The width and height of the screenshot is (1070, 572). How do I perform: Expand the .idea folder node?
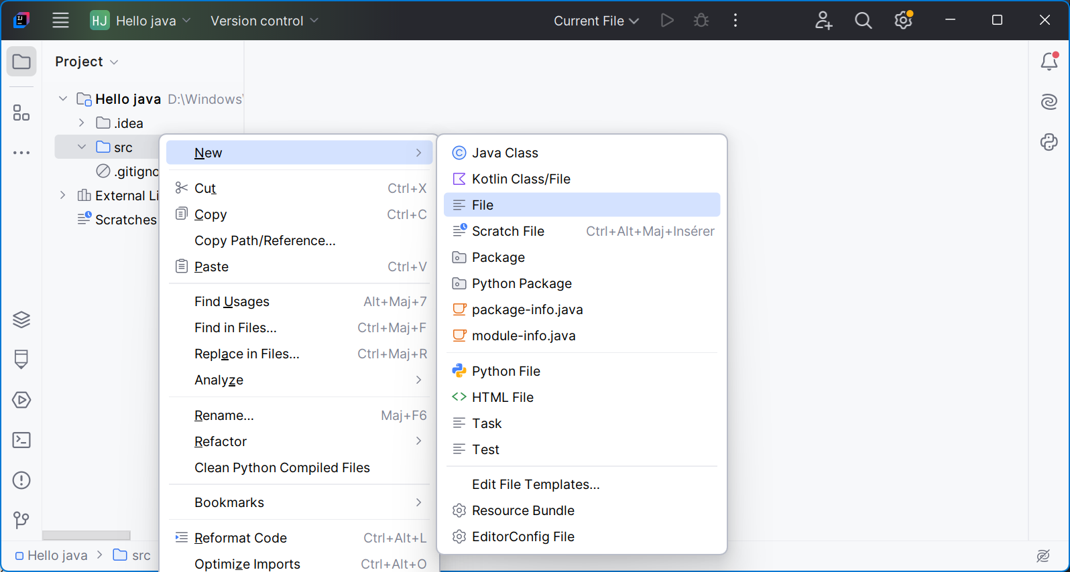coord(82,123)
